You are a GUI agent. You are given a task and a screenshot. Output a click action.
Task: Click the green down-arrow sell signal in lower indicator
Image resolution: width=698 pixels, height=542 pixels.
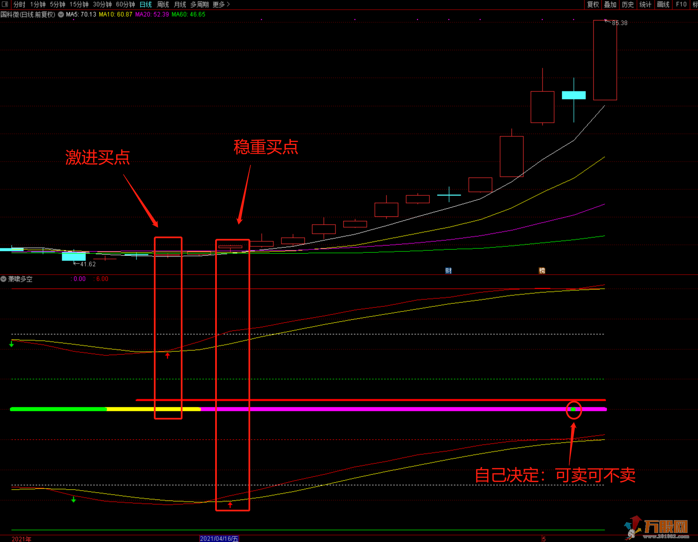tap(74, 500)
